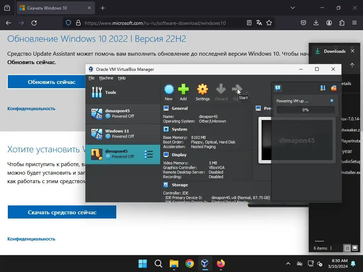
Task: Click the 6 items status text
Action: click(320, 248)
